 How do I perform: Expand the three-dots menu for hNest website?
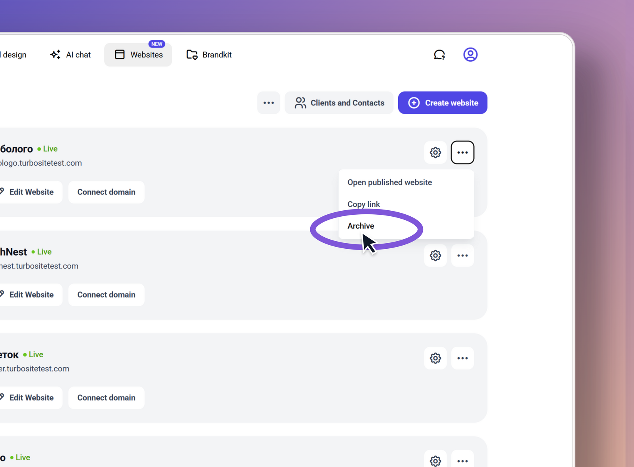point(462,255)
